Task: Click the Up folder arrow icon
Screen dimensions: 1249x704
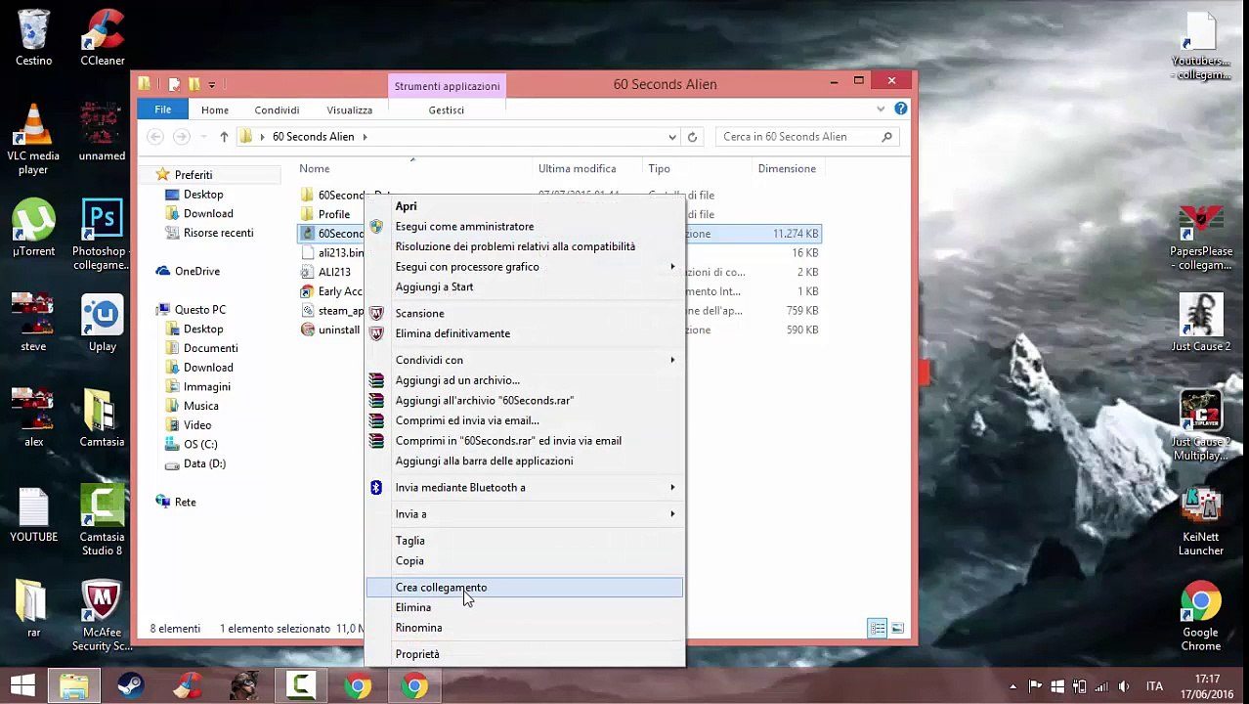Action: (224, 137)
